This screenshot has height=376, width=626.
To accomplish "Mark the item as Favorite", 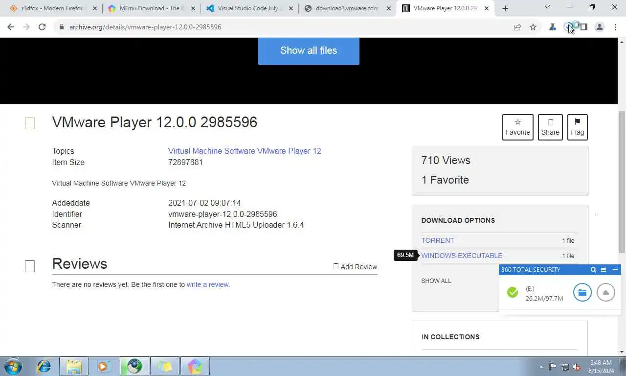I will [x=517, y=127].
